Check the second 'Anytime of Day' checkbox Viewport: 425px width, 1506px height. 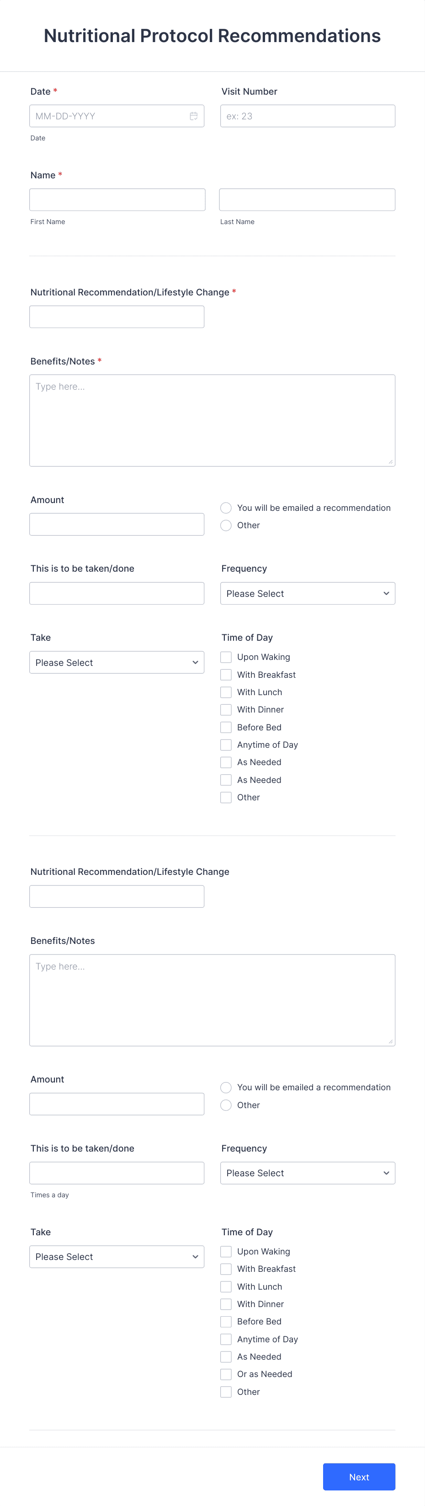pyautogui.click(x=226, y=1339)
